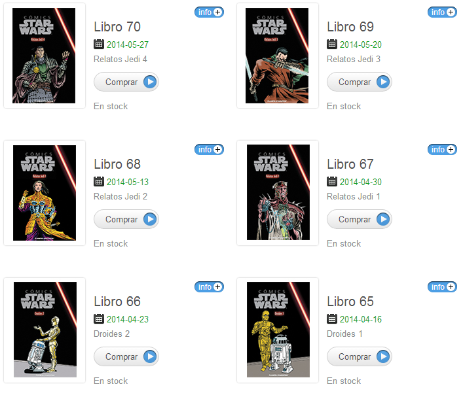Open the Droides 1 cover with C-3PO

point(278,330)
